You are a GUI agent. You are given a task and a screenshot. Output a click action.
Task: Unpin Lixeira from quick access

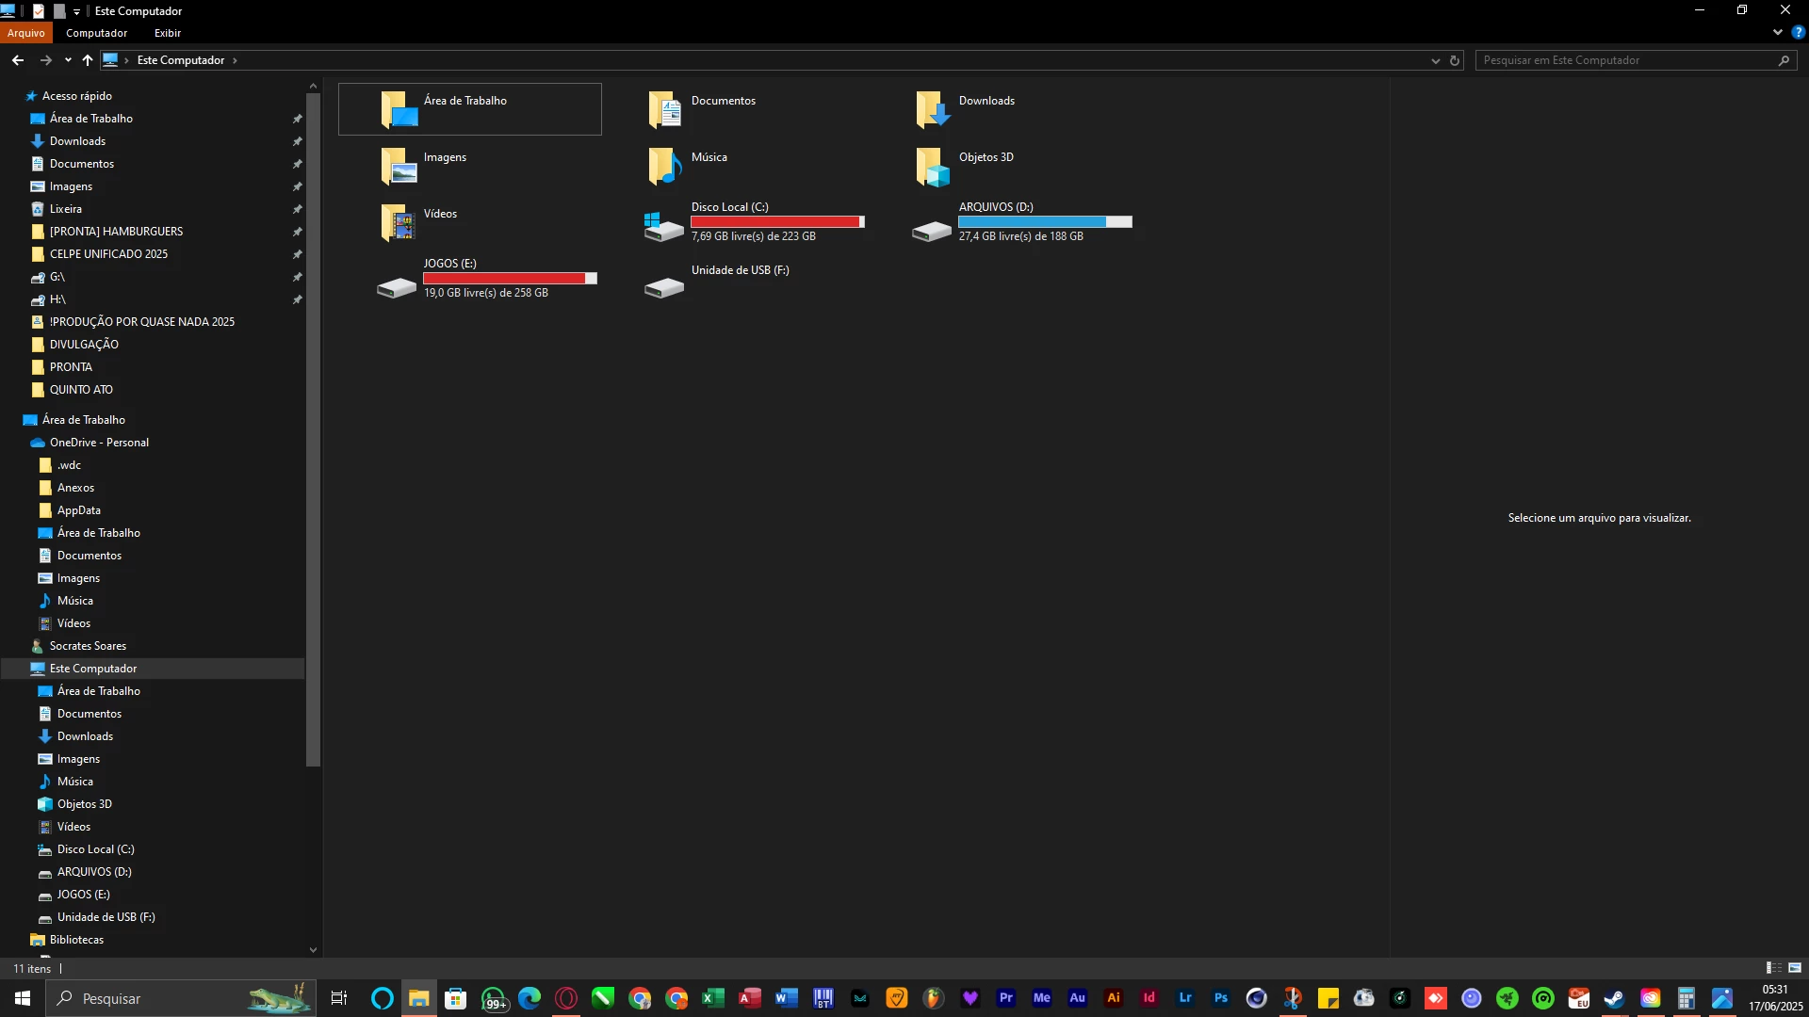click(x=297, y=209)
